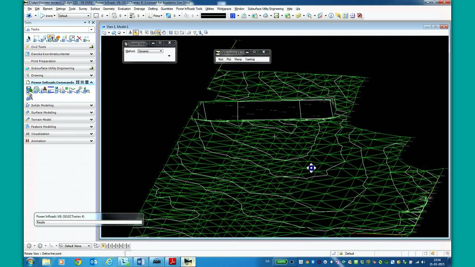Activate the Rotate View tool in view toolbar
Viewport: 475px width, 267px height.
tap(158, 33)
